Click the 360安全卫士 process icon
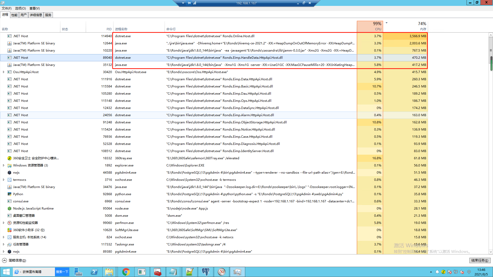Viewport: 493px width, 277px height. point(10,158)
